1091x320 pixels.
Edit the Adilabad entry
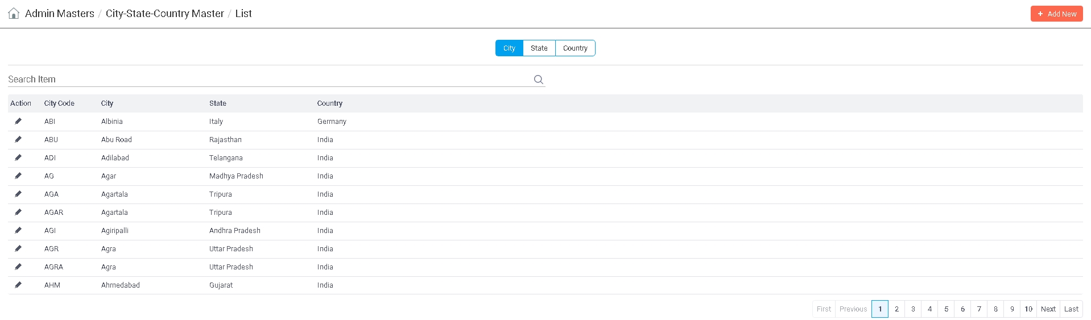18,157
